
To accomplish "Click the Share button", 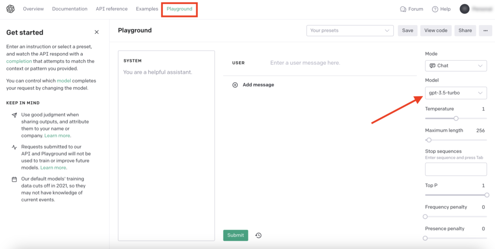I will pos(465,30).
